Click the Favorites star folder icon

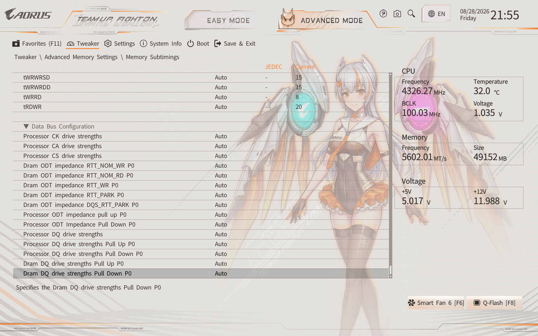pyautogui.click(x=16, y=44)
